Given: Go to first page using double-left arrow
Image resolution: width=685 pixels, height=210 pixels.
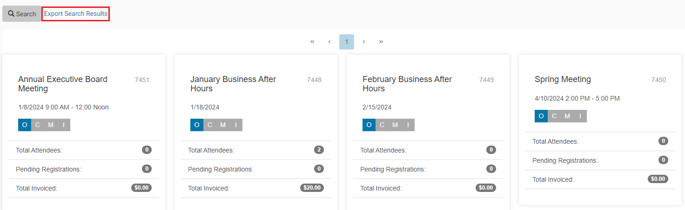Looking at the screenshot, I should pyautogui.click(x=312, y=42).
